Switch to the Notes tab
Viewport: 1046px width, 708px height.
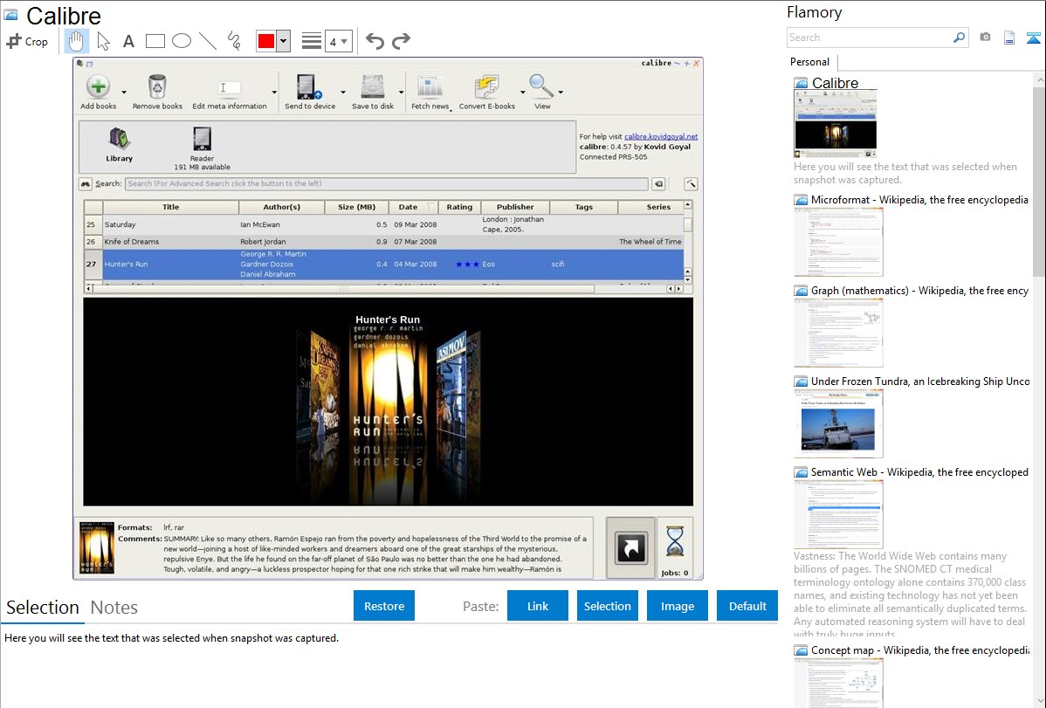point(114,608)
